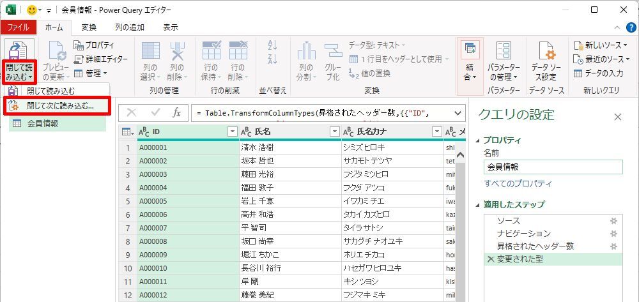Click gear icon next to ソース step
The width and height of the screenshot is (639, 302).
click(613, 221)
